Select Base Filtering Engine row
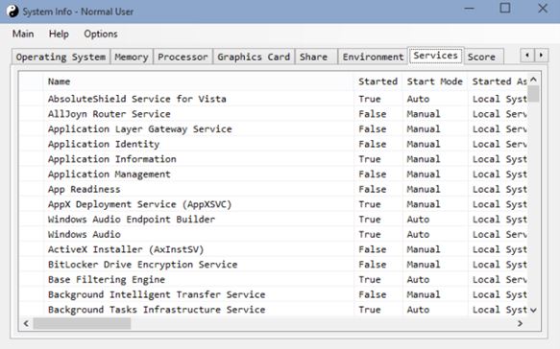Viewport: 560px width, 349px height. (274, 279)
